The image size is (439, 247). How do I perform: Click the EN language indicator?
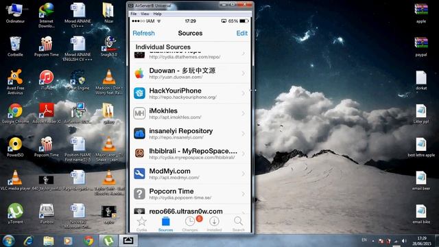[x=364, y=240]
